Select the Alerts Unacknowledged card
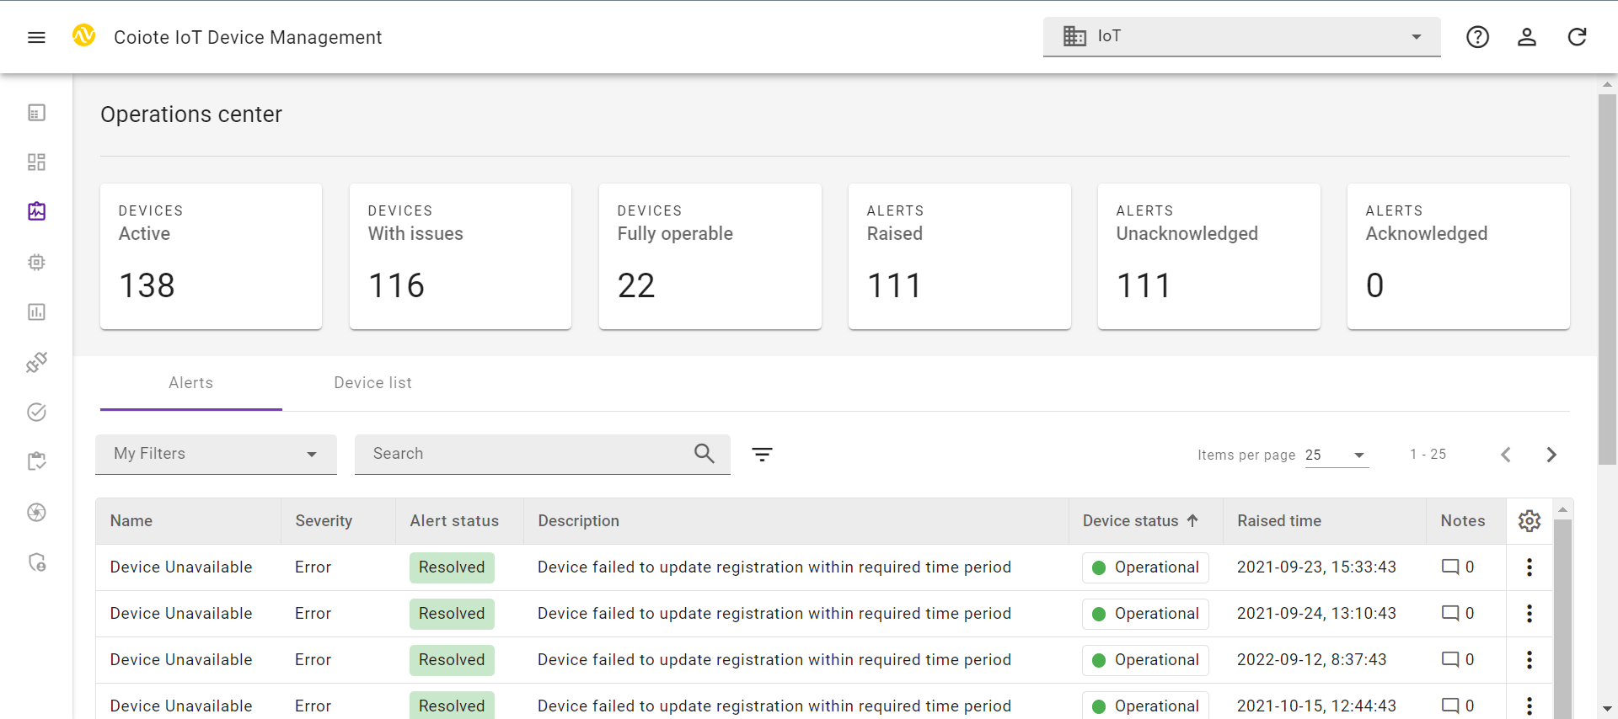Screen dimensions: 1618x719 click(1208, 256)
